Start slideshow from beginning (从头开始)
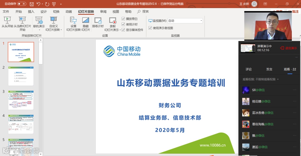 click(x=7, y=22)
